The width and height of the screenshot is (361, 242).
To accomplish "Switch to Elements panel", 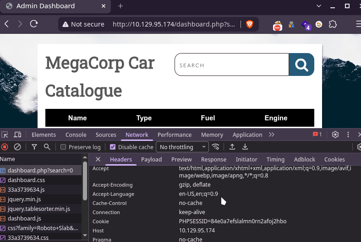I will tap(44, 134).
